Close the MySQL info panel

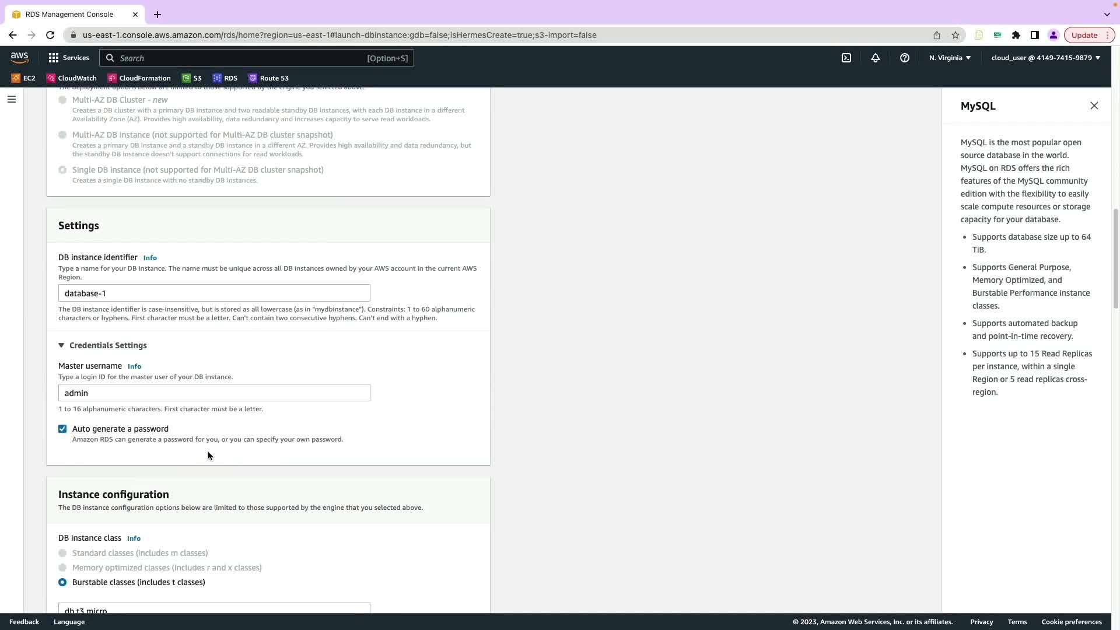(x=1094, y=106)
